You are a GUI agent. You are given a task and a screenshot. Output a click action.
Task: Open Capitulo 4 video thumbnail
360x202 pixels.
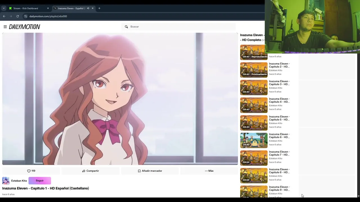(x=254, y=105)
